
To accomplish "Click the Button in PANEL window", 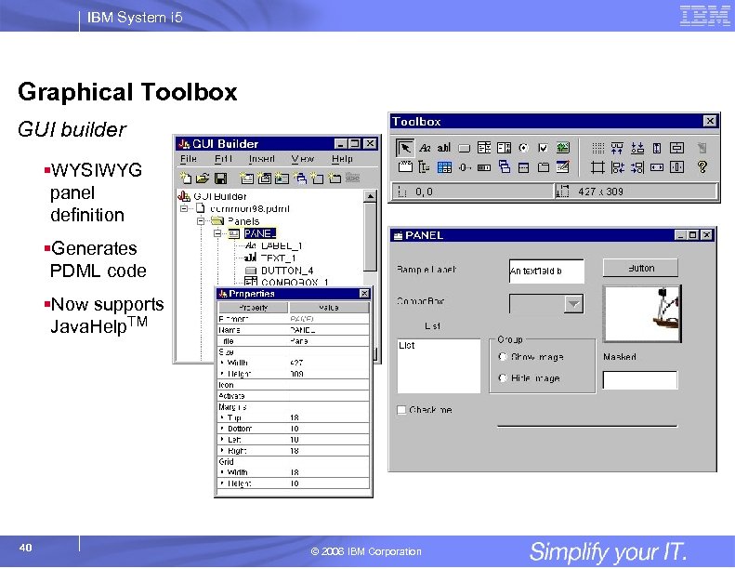I will [x=640, y=268].
